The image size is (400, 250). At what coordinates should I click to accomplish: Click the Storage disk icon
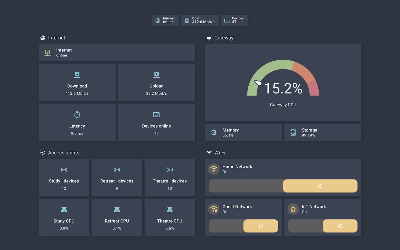pos(293,133)
